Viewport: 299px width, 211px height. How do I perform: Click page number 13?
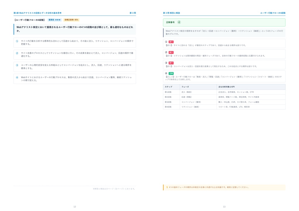coord(224,207)
